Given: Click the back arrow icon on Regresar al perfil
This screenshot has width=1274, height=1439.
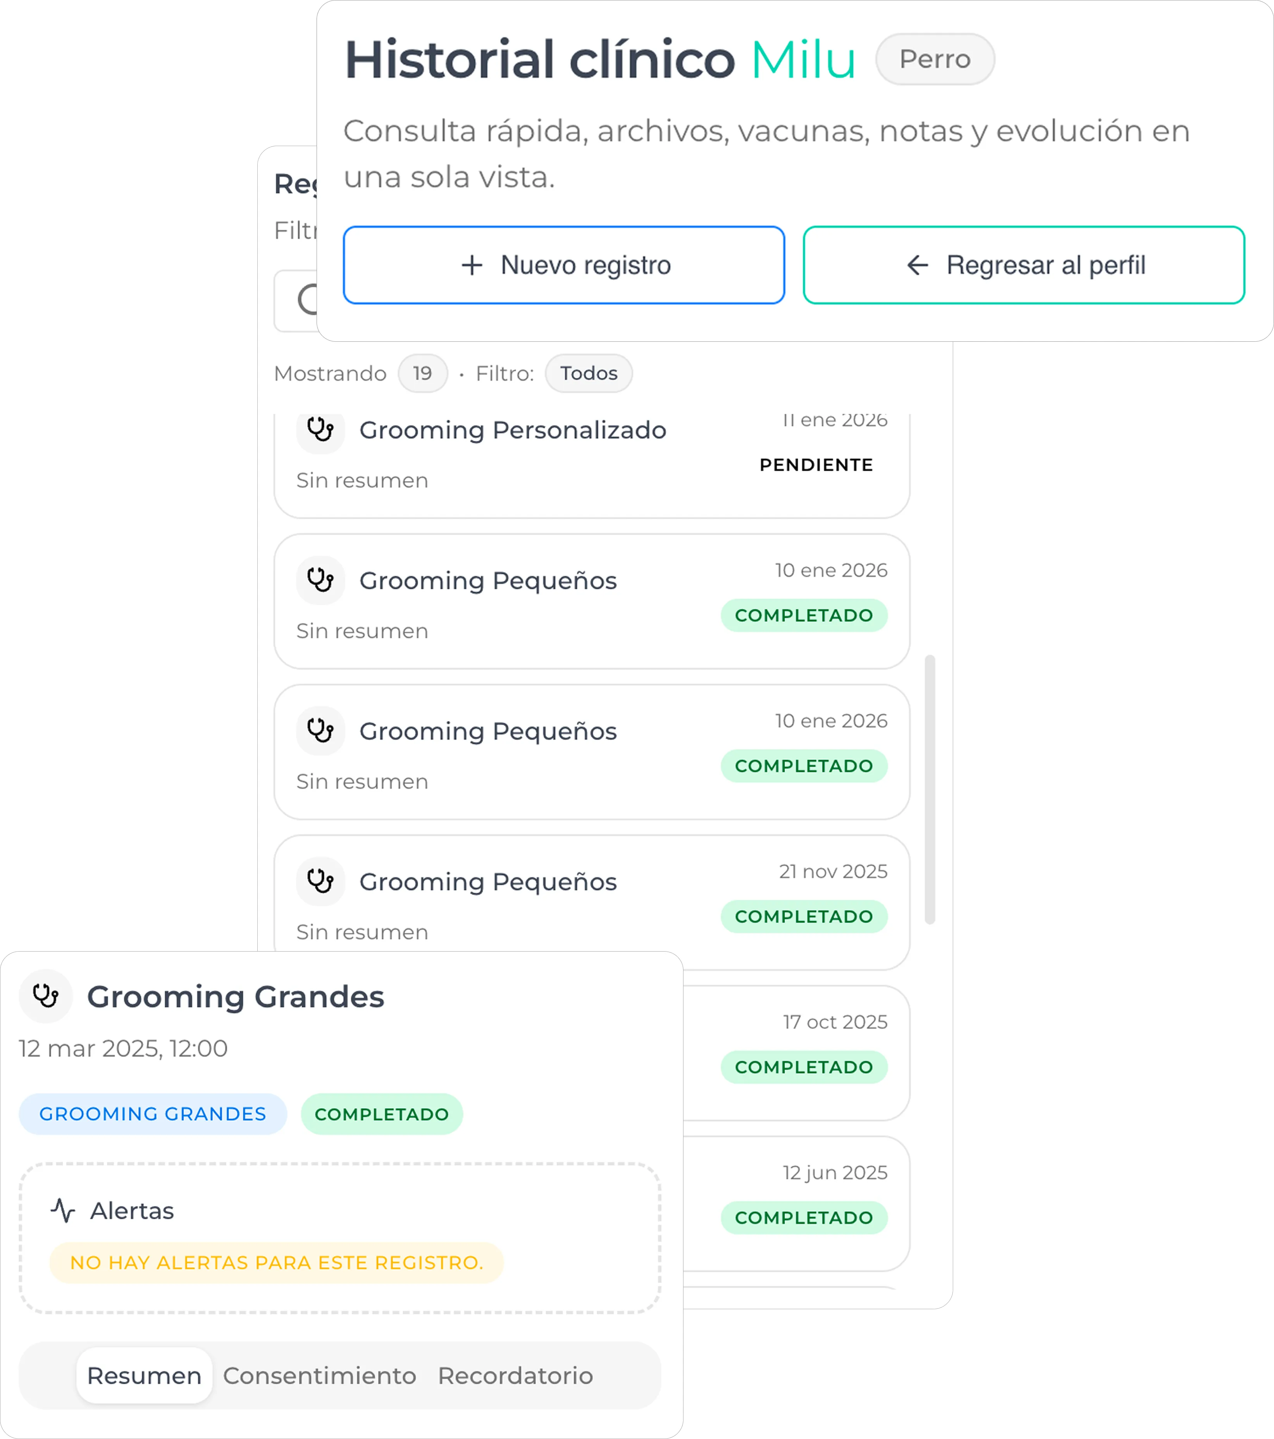Looking at the screenshot, I should pos(917,265).
